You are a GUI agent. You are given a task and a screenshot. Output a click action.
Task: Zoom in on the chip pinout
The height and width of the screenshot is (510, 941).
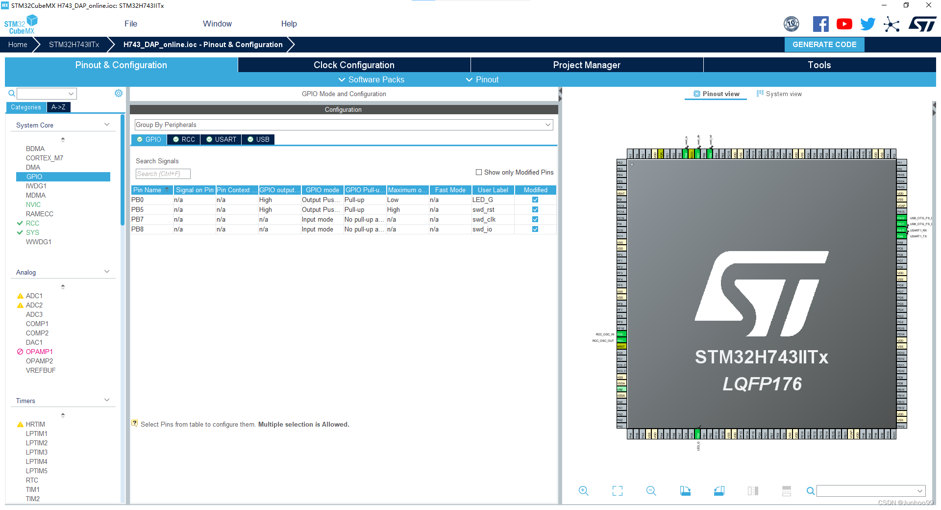coord(583,491)
